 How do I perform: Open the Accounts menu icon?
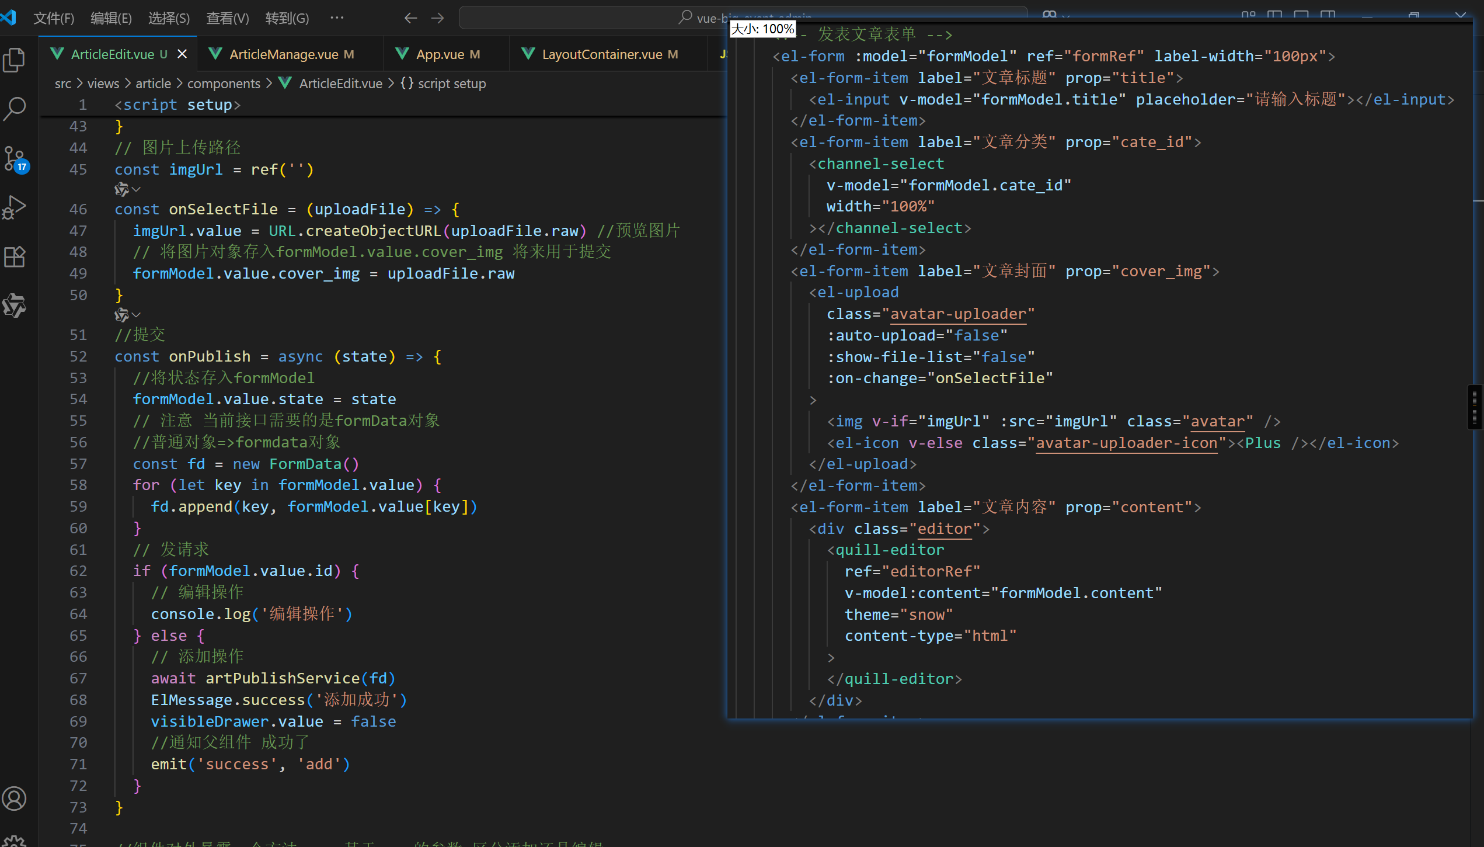click(15, 798)
